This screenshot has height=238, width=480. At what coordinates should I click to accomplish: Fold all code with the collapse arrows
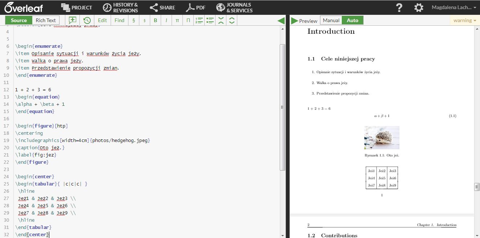[221, 20]
